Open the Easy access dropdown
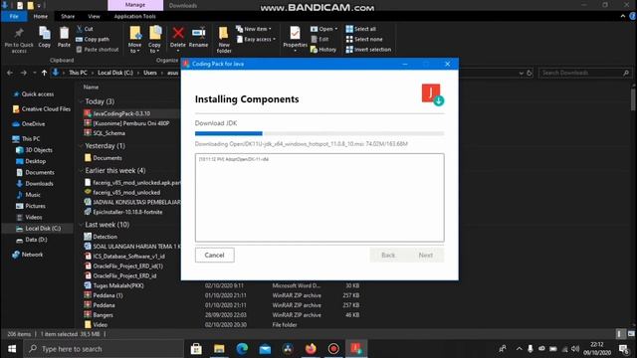637x358 pixels. [x=256, y=40]
